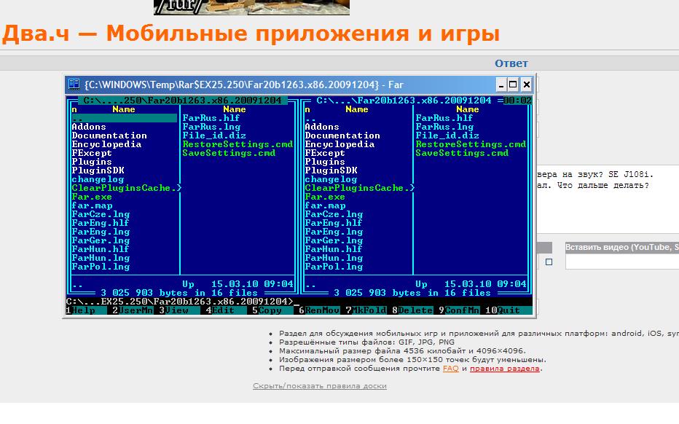Select PluginSDK folder in right panel
Screen dimensions: 679x424
tap(331, 170)
